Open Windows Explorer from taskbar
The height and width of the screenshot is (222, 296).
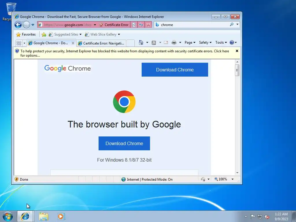pyautogui.click(x=44, y=217)
